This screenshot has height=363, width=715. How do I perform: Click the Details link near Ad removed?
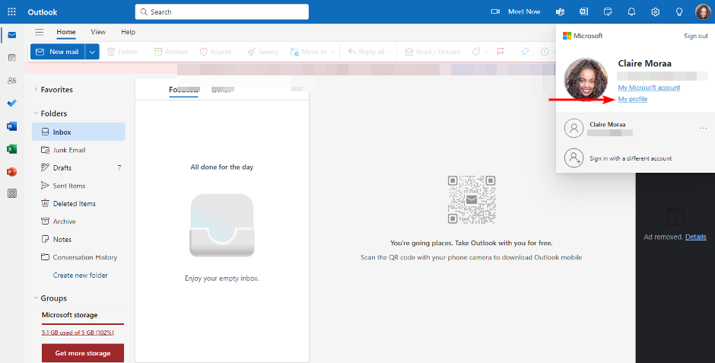pos(696,237)
